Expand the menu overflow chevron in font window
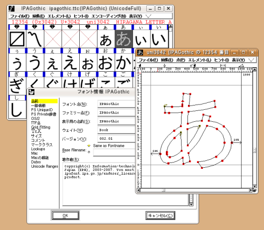 pyautogui.click(x=148, y=16)
